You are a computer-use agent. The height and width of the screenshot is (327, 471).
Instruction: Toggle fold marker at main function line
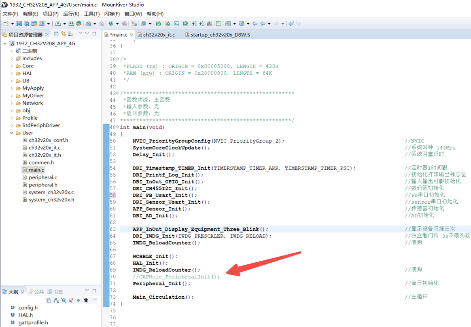tap(118, 127)
